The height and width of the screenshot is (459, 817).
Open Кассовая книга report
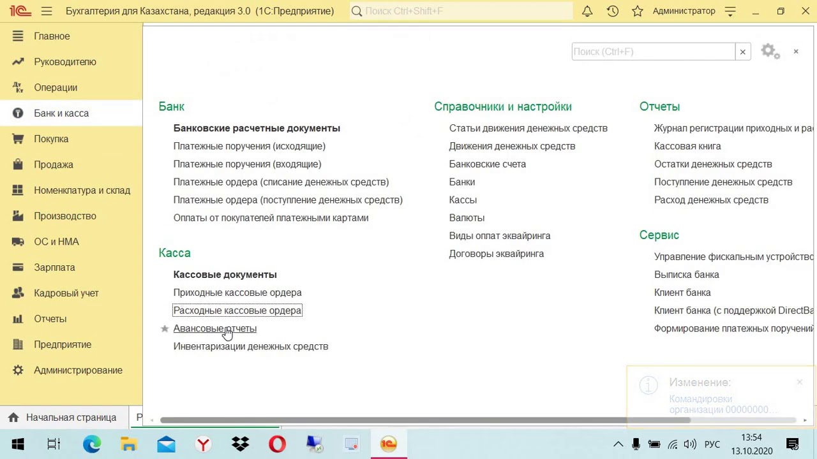click(687, 146)
